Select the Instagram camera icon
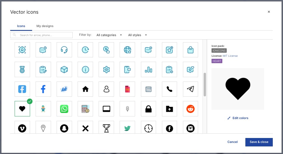This screenshot has height=154, width=283. point(191,128)
